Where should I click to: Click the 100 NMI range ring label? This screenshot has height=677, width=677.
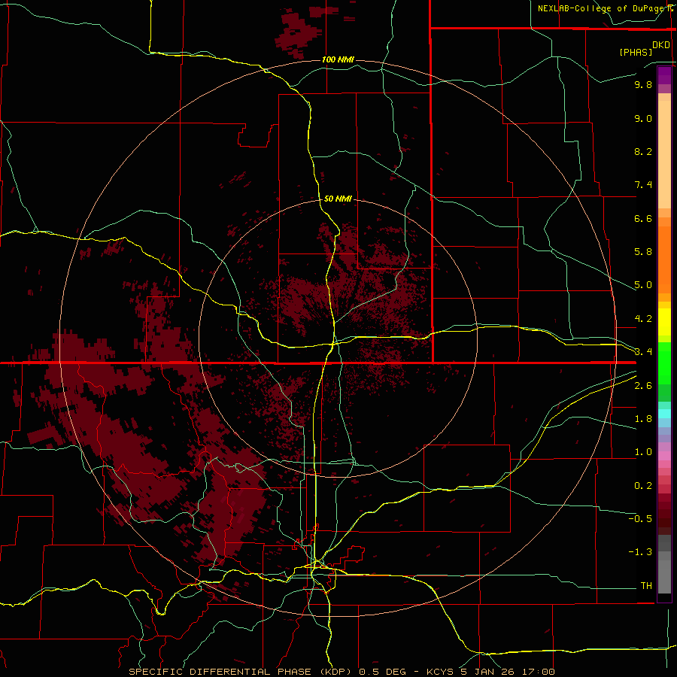click(x=338, y=59)
